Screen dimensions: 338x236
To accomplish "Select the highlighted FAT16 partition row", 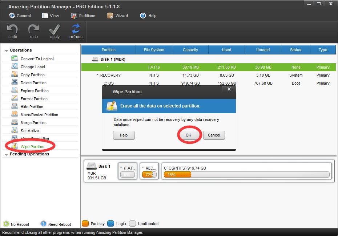I will point(209,67).
